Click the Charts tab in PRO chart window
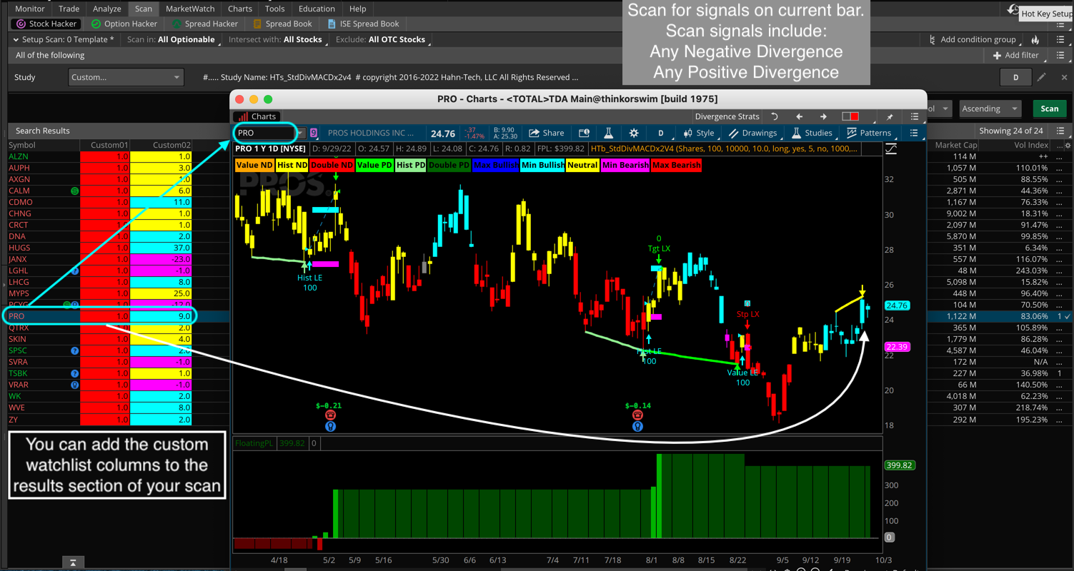1074x571 pixels. [x=257, y=116]
